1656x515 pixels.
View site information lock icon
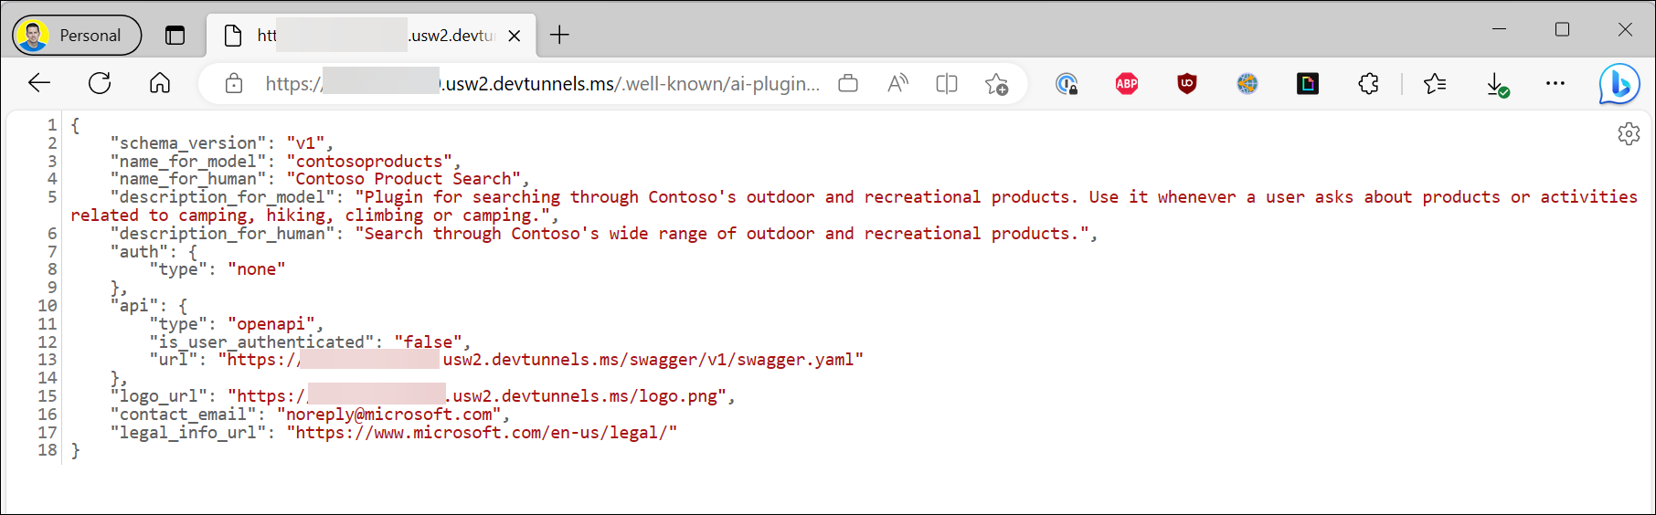234,84
